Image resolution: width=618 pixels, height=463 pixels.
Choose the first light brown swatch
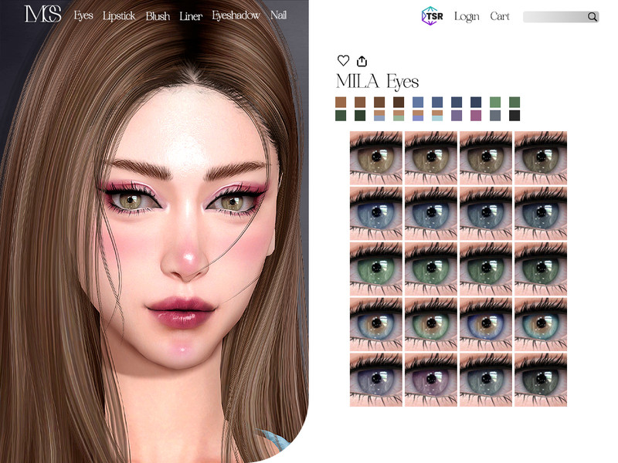coord(341,102)
